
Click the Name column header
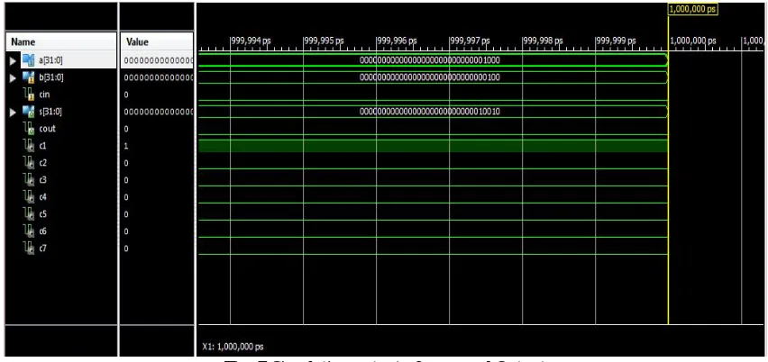[x=60, y=42]
